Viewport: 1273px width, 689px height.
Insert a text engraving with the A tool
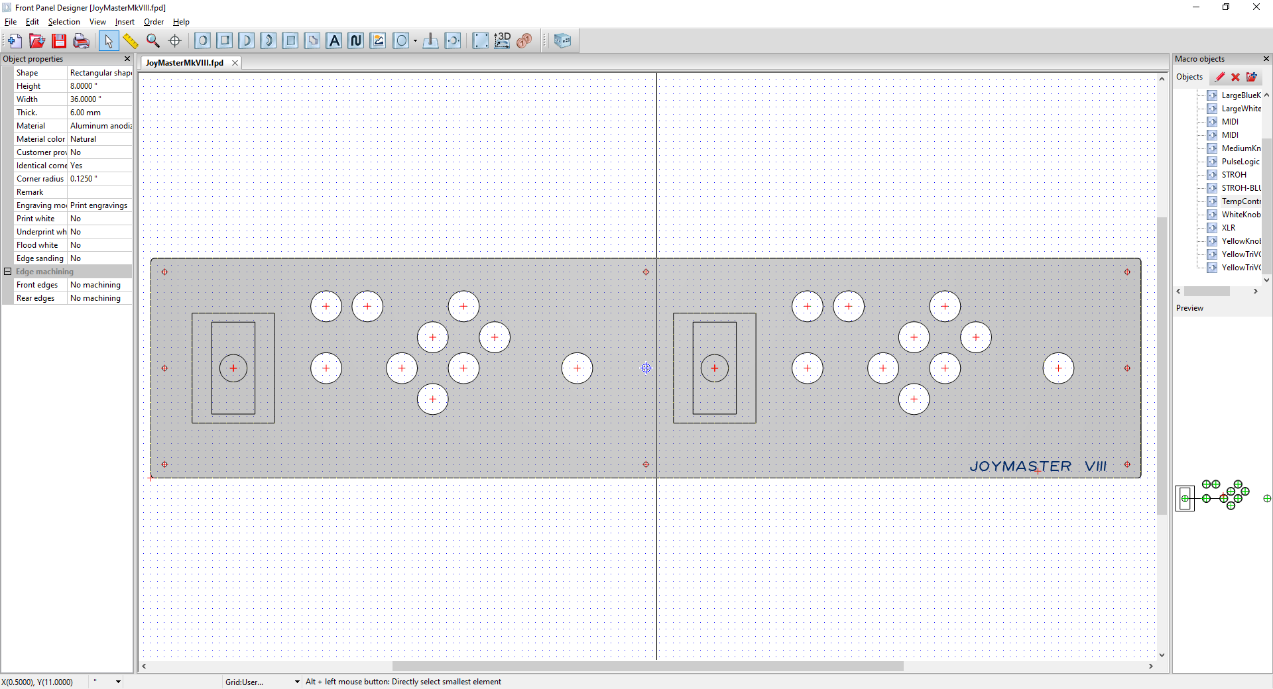334,41
